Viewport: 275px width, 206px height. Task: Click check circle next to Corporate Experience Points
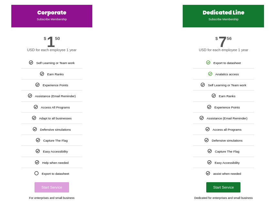[x=37, y=85]
